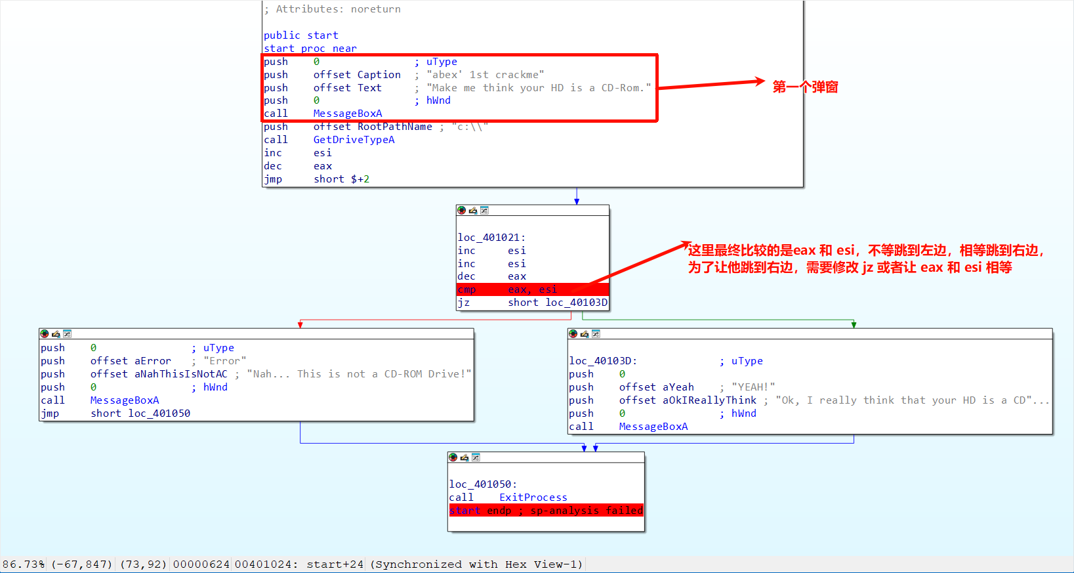Click MessageBoxA in the start block

tap(347, 114)
